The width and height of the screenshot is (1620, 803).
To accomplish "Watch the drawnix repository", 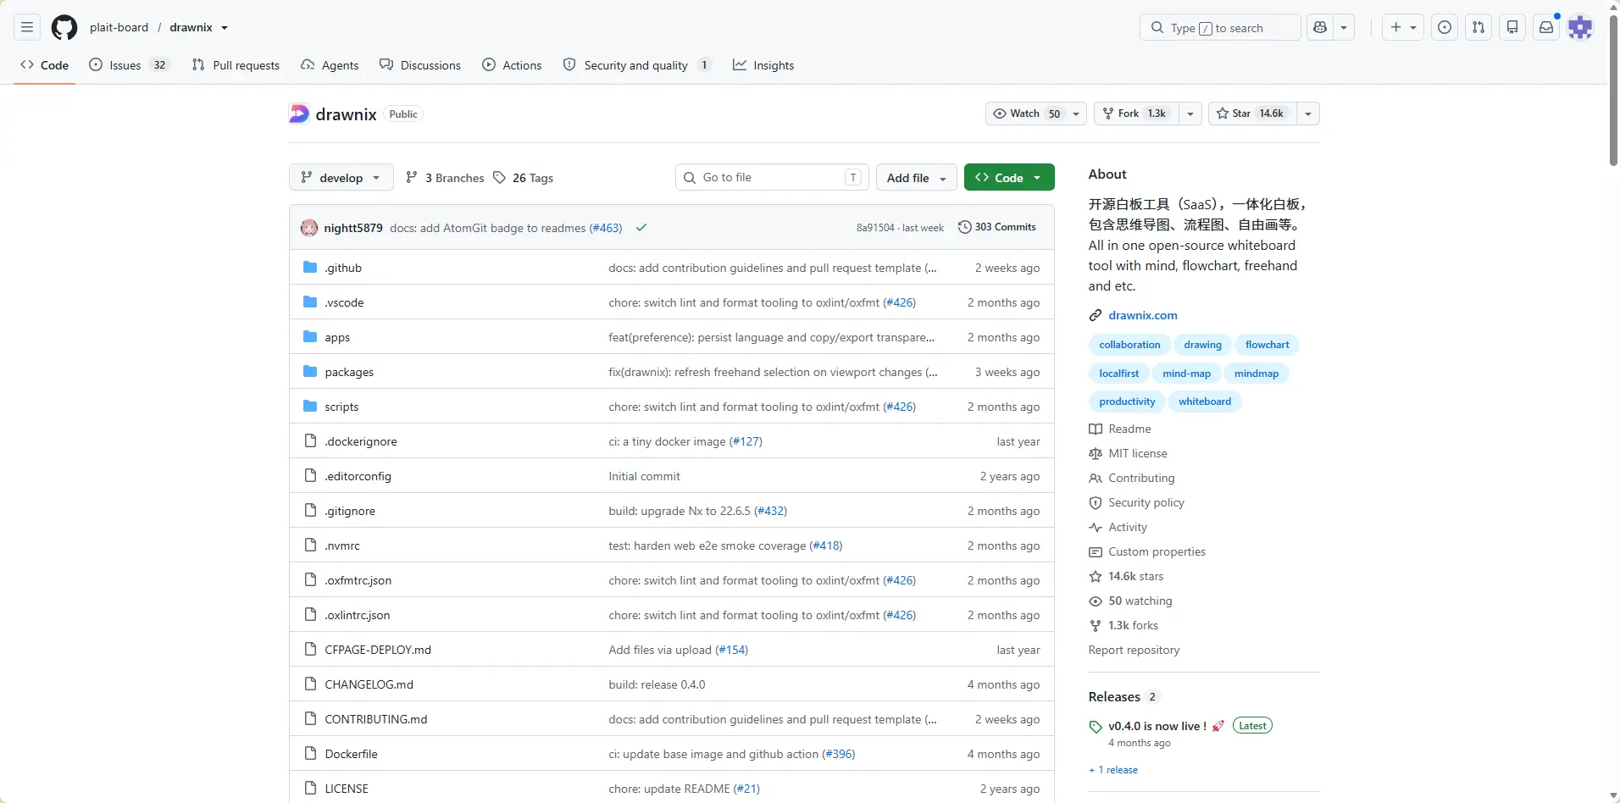I will tap(1028, 114).
